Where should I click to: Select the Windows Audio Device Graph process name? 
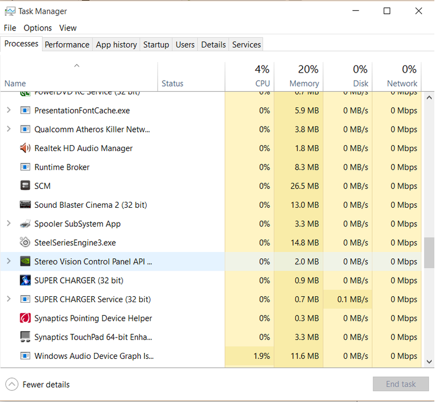pos(94,356)
